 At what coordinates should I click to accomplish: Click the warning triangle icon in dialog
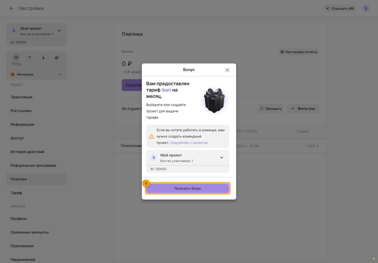pyautogui.click(x=151, y=136)
